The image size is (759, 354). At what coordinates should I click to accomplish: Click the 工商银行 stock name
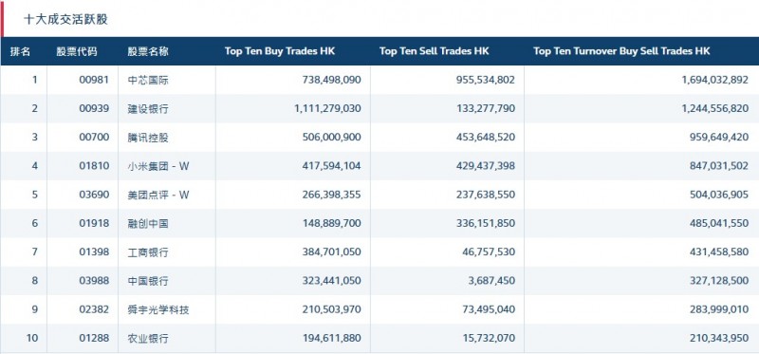tap(148, 252)
